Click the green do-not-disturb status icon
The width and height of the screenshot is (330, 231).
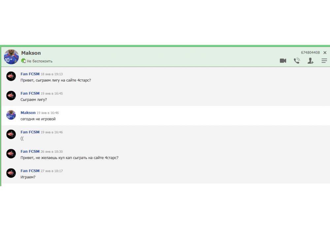(23, 61)
